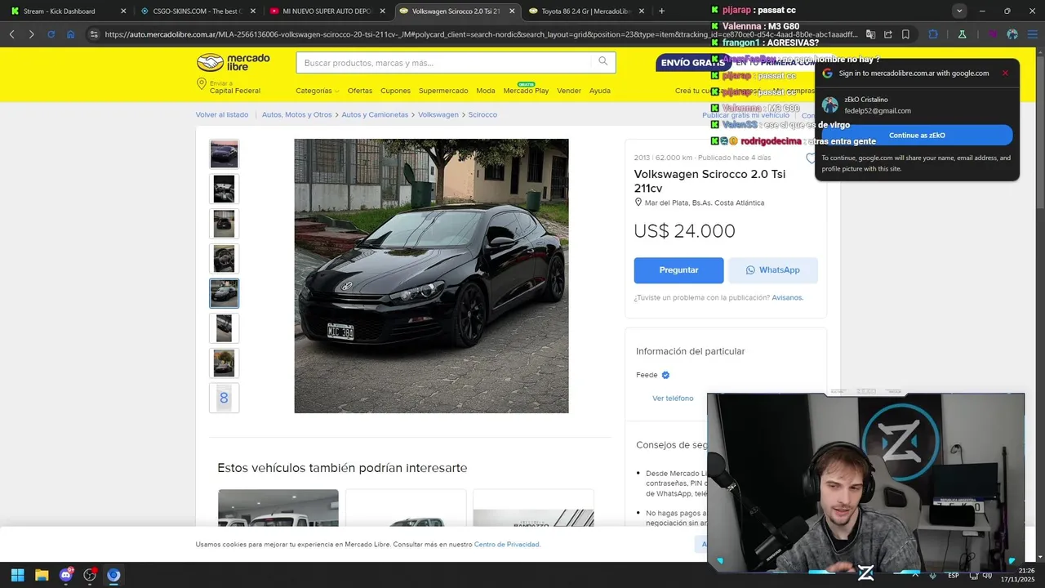This screenshot has height=588, width=1045.
Task: Open the browser hamburger menu
Action: (1032, 34)
